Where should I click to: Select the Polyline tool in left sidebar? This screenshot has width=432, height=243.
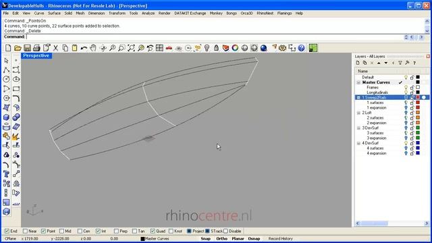pyautogui.click(x=6, y=70)
